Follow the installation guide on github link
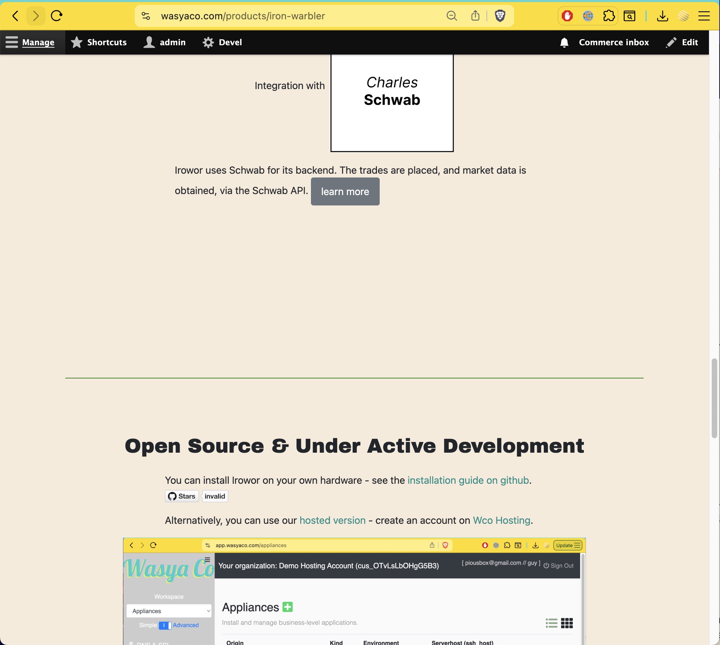Image resolution: width=720 pixels, height=645 pixels. pos(468,480)
